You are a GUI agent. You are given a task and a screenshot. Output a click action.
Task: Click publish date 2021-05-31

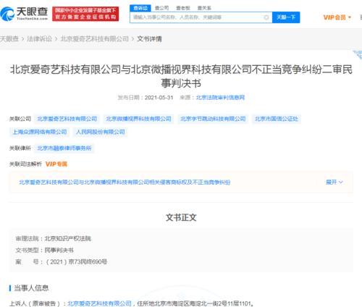click(159, 98)
